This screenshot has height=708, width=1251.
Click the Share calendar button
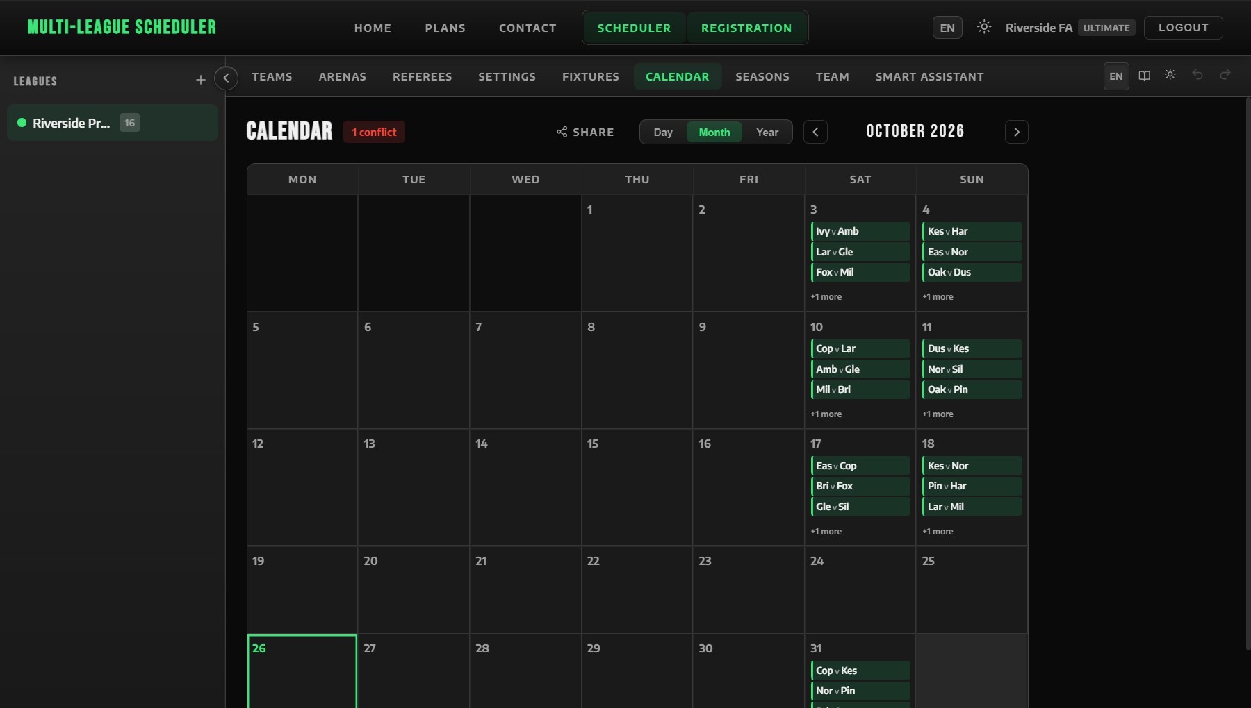[x=585, y=132]
